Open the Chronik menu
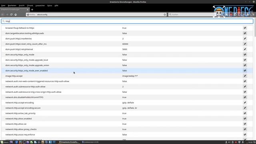256x144 pixels. pyautogui.click(x=30, y=6)
